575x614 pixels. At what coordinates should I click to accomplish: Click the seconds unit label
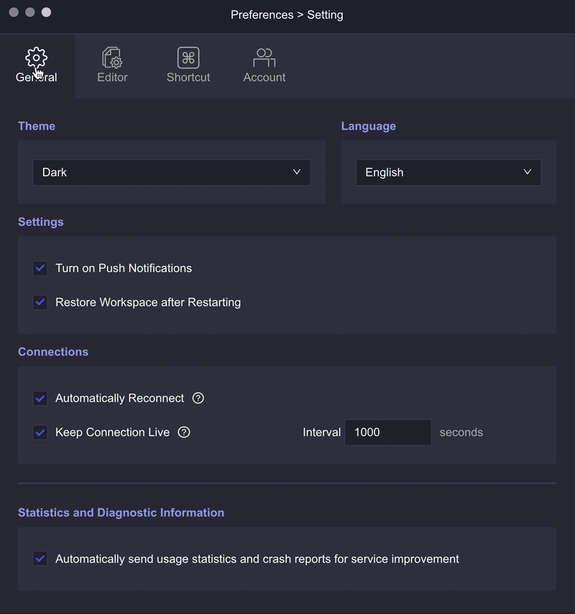(x=461, y=432)
